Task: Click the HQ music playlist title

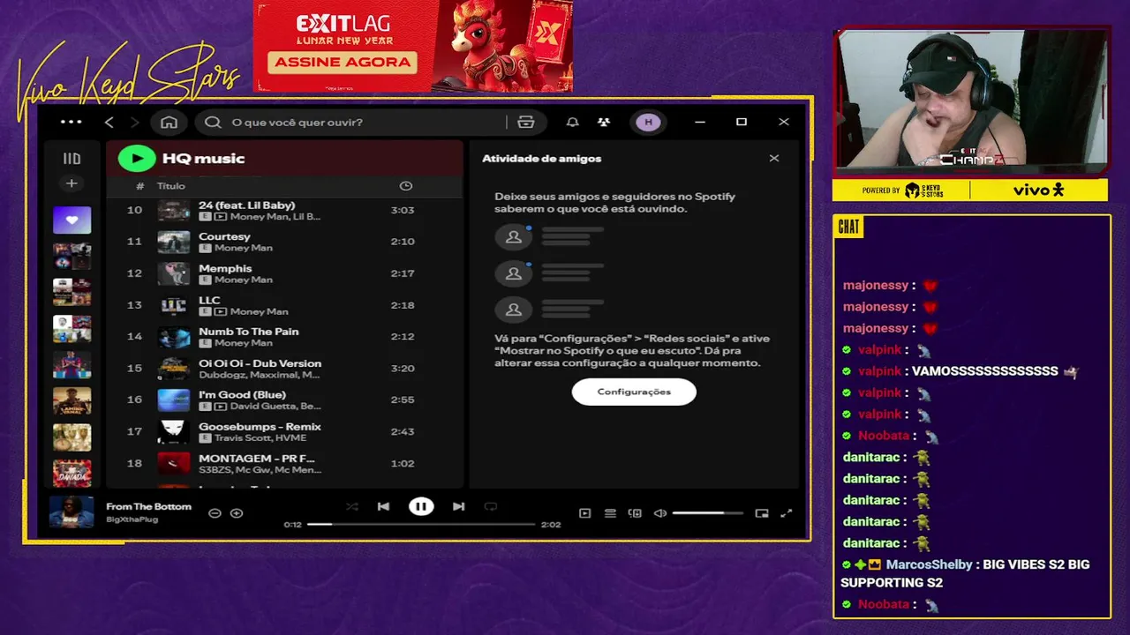Action: pyautogui.click(x=203, y=159)
